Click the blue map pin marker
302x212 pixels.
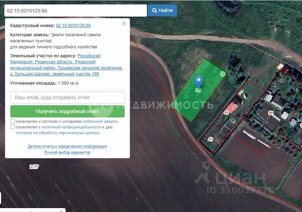point(198,81)
